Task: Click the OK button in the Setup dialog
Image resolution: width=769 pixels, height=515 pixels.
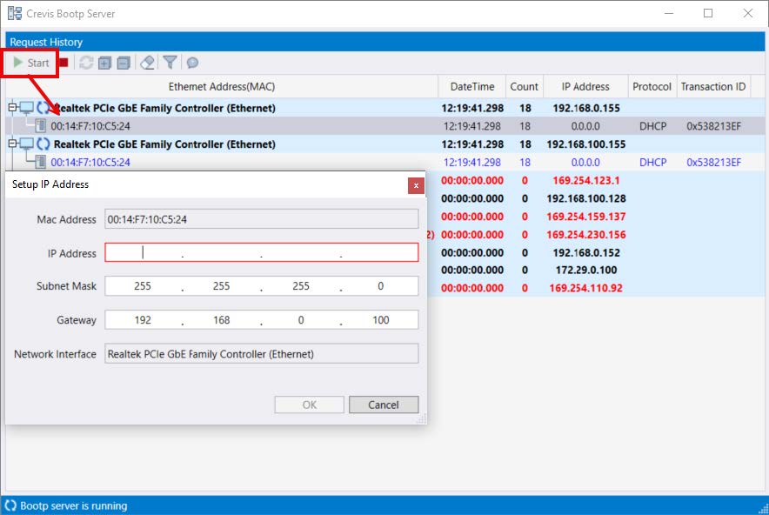Action: [x=309, y=405]
